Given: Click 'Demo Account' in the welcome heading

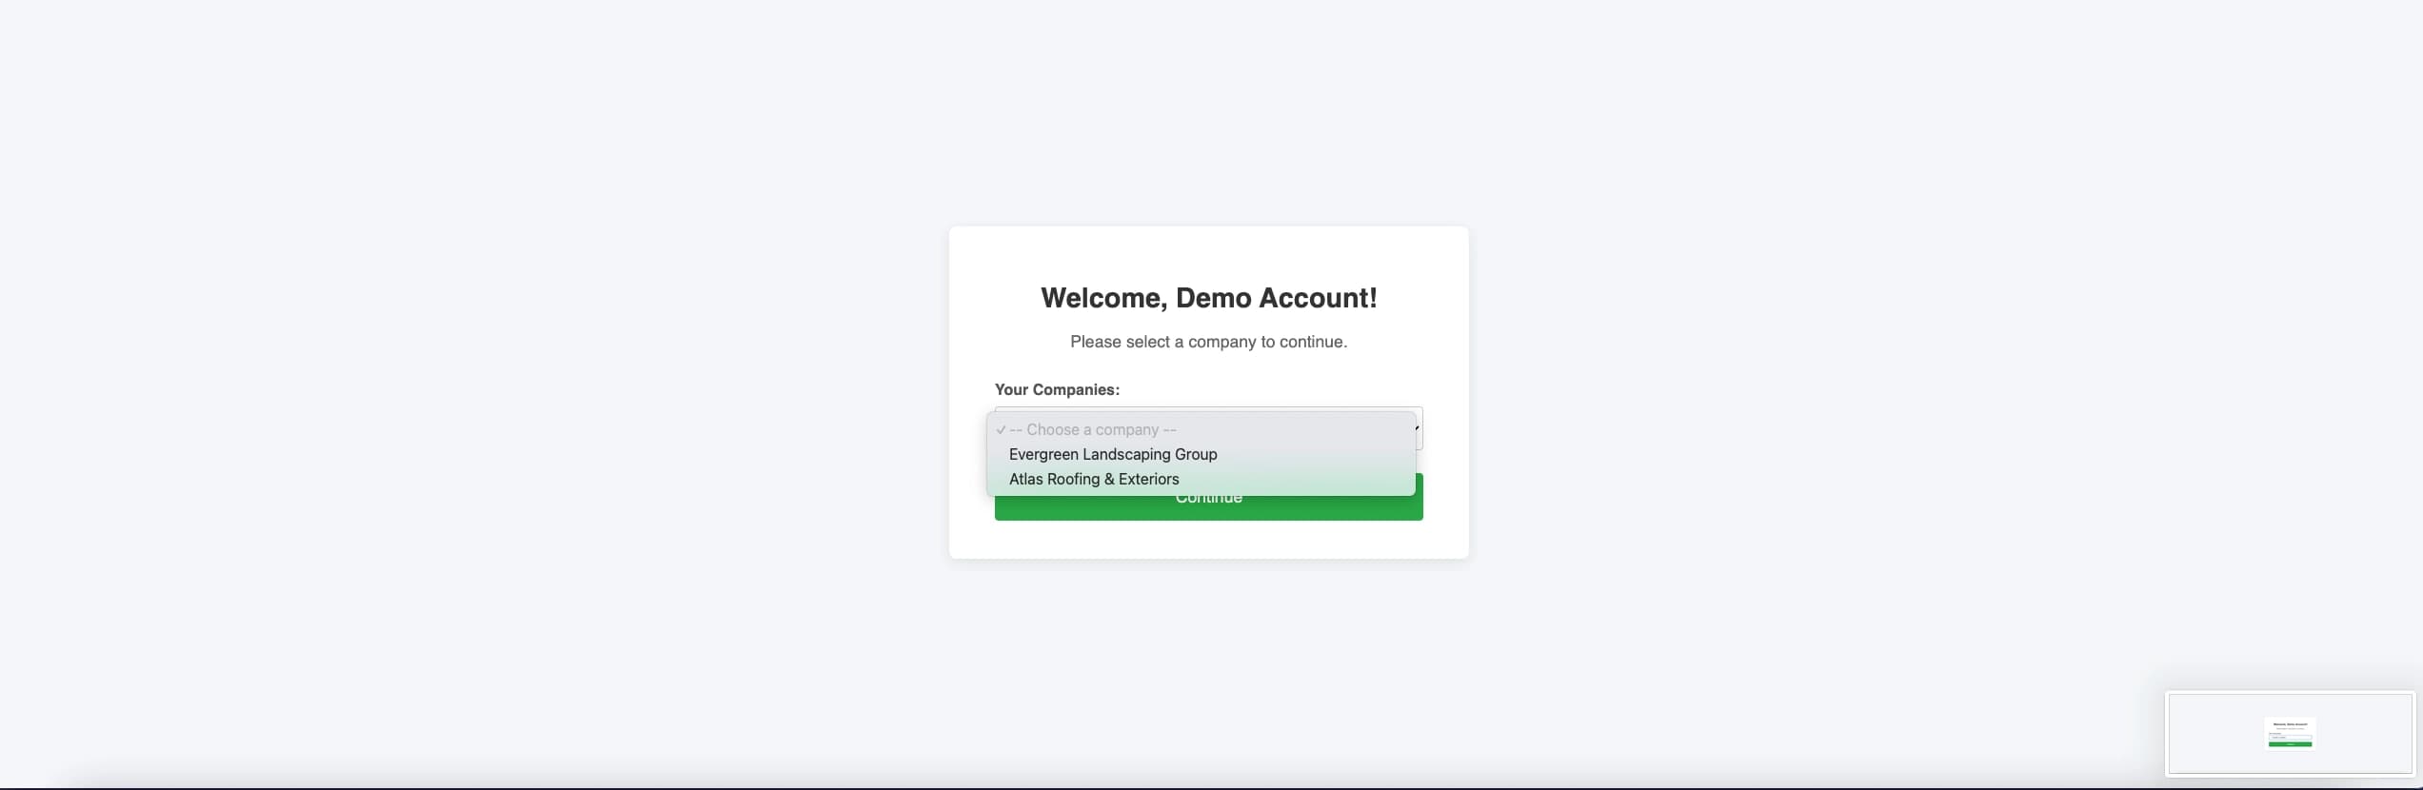Looking at the screenshot, I should coord(1276,298).
